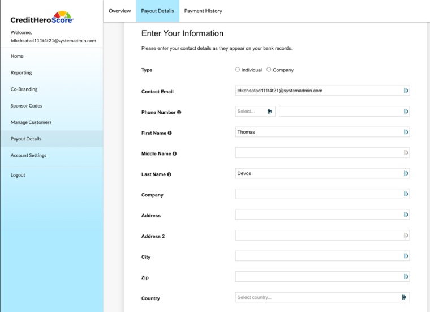
Task: Open the Select country dropdown
Action: (x=322, y=297)
